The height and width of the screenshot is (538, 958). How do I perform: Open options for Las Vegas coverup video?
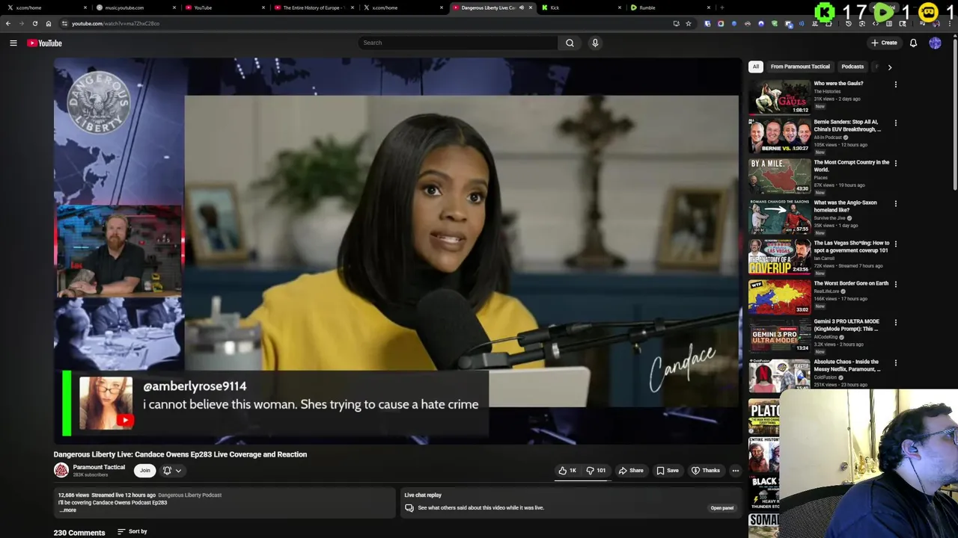pyautogui.click(x=895, y=244)
